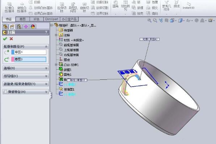
Task: Select the Boundary Boss/Base (边界凸台/基体) tool
Action: (x=41, y=13)
